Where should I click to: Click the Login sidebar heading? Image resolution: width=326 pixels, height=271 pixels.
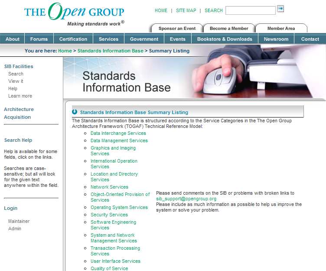coord(10,208)
